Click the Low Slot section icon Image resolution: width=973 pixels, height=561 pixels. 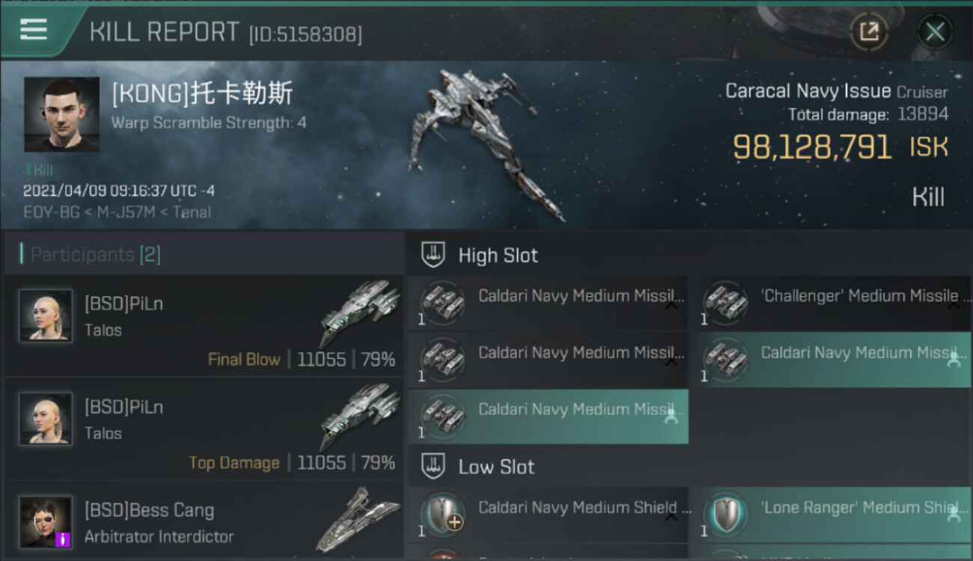[x=433, y=467]
